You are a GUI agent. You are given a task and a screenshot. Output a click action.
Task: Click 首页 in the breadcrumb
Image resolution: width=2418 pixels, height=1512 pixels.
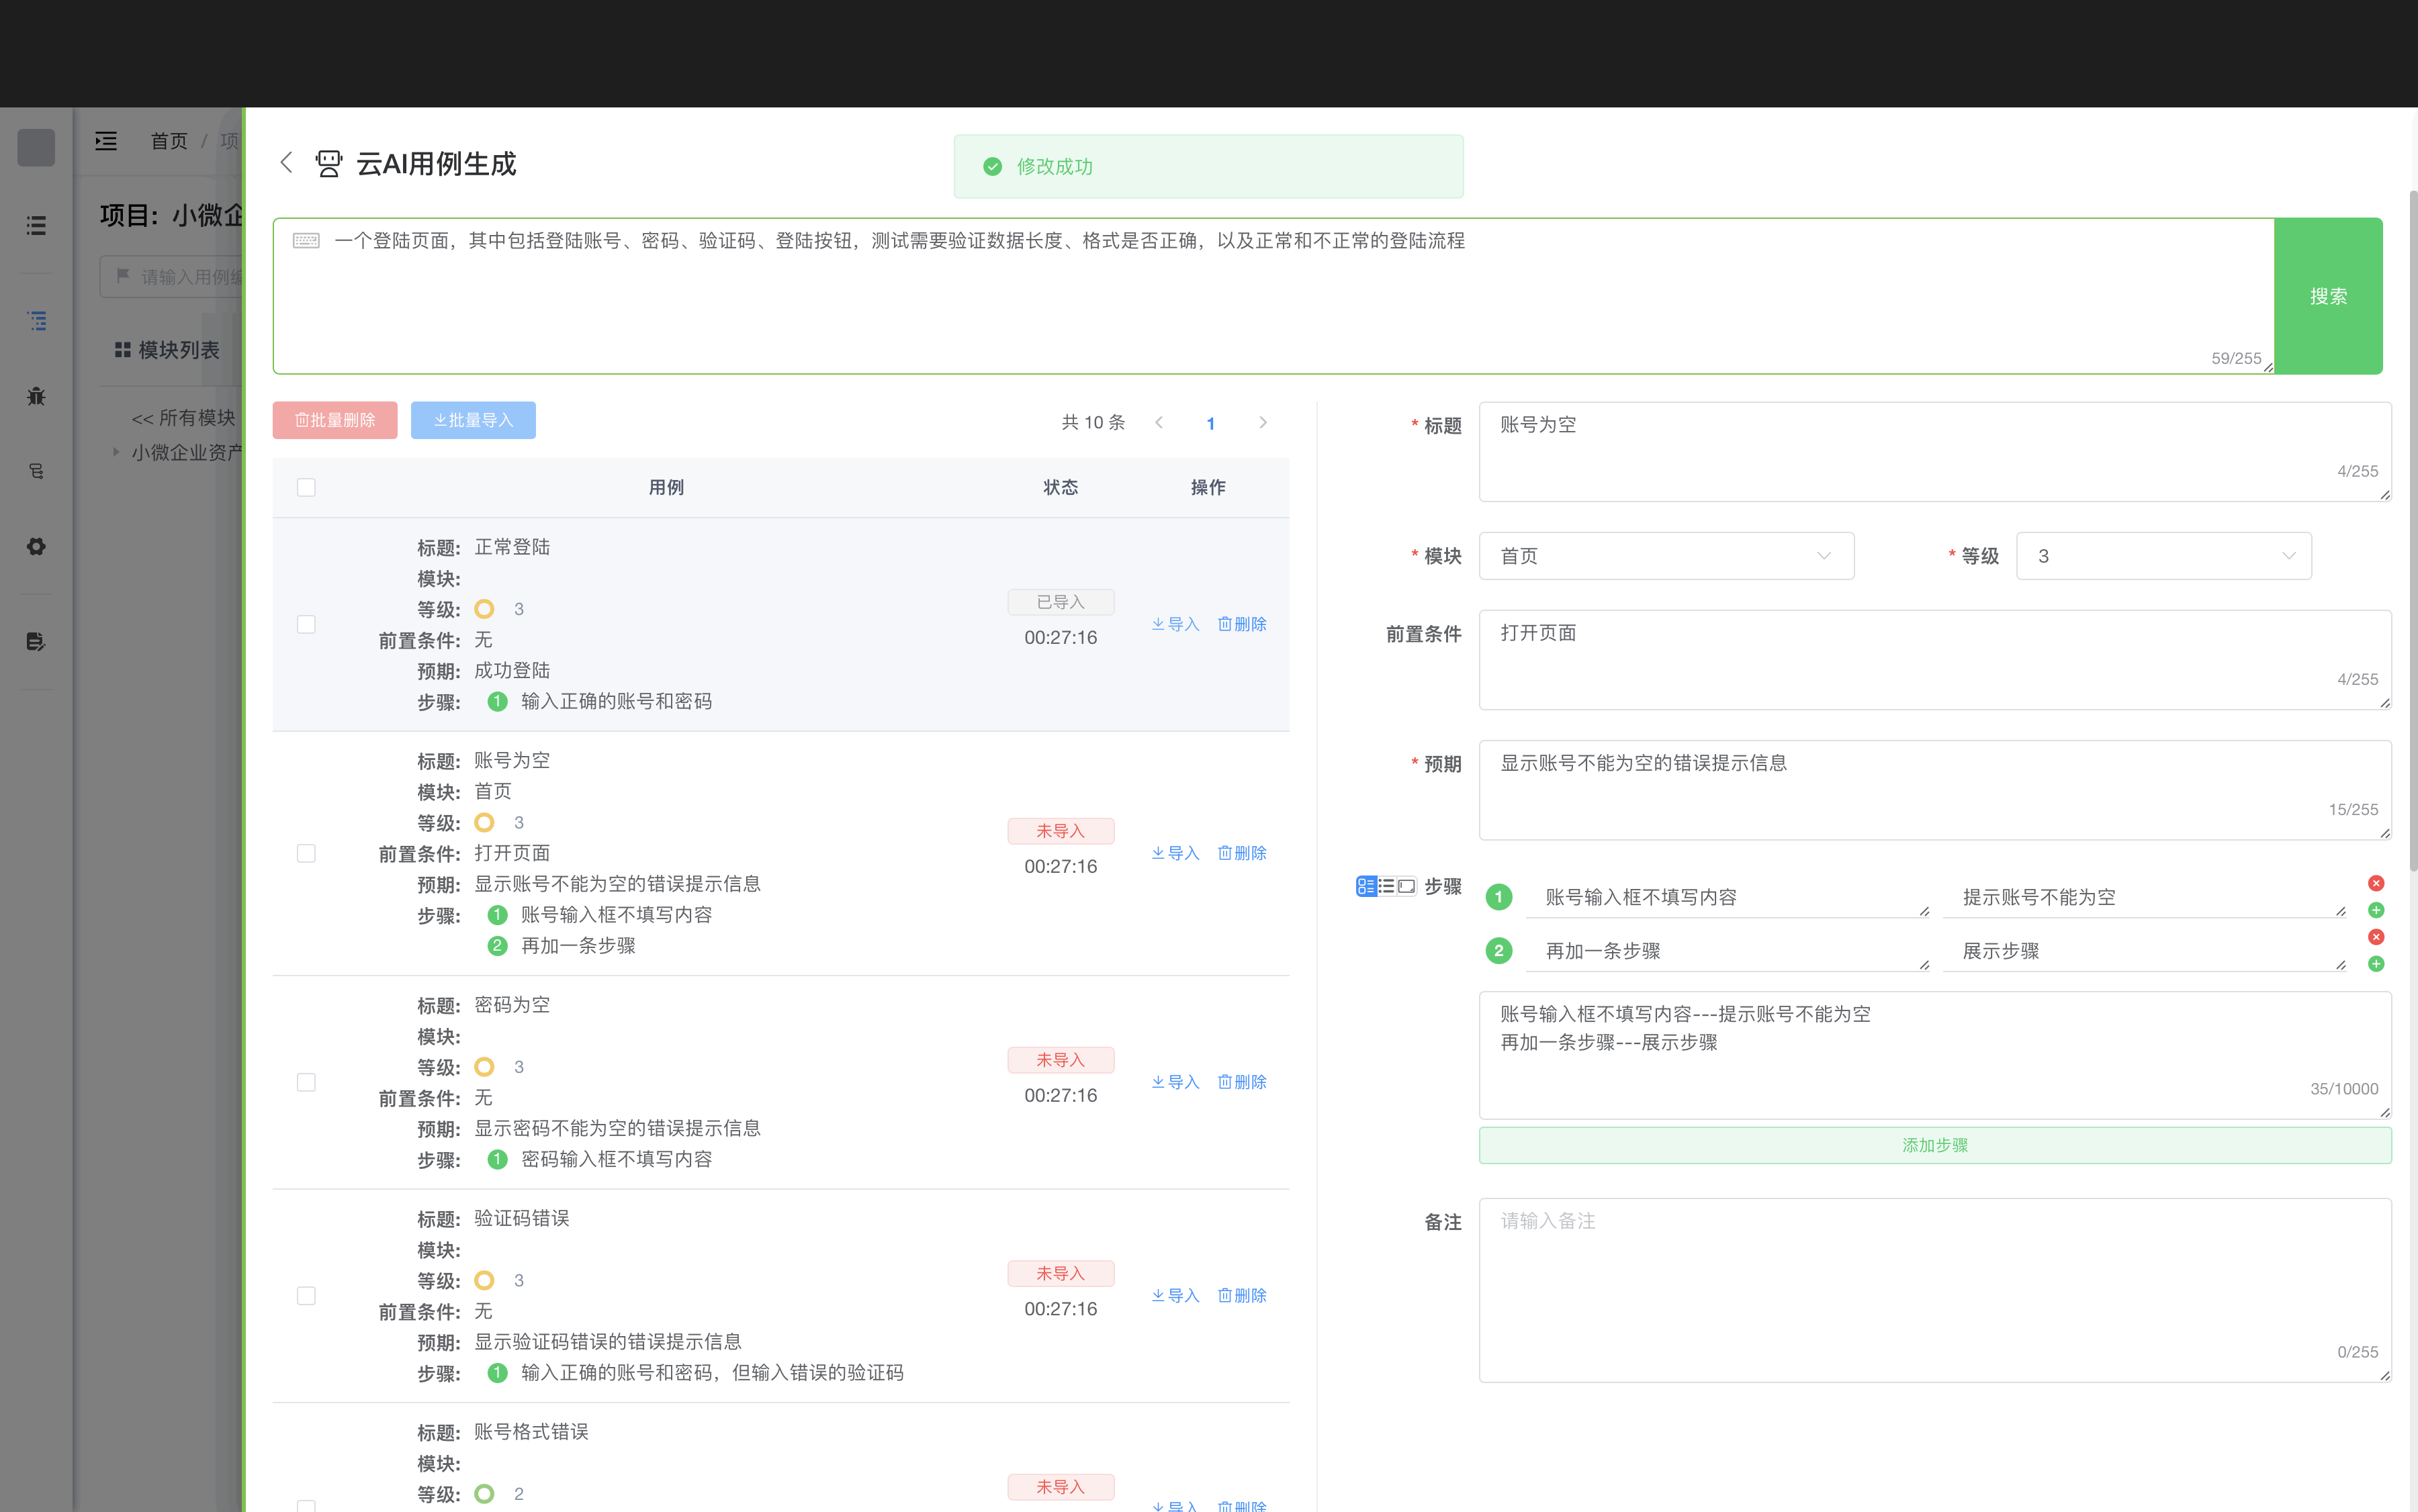(x=169, y=141)
